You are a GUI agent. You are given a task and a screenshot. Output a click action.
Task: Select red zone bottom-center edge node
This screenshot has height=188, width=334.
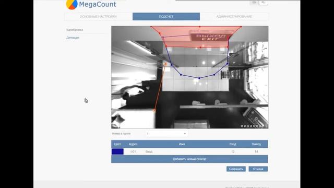click(x=200, y=48)
